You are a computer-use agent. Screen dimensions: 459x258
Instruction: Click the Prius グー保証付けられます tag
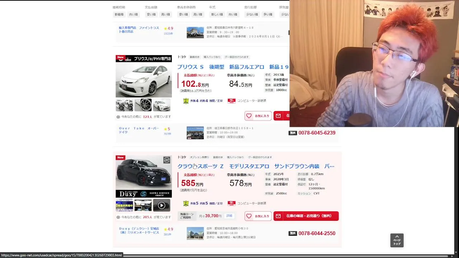tap(237, 57)
